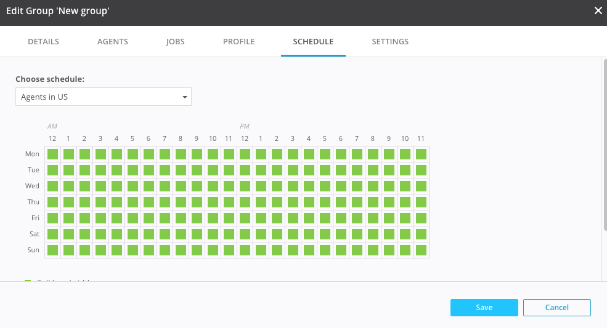Open the Settings tab

click(x=390, y=42)
